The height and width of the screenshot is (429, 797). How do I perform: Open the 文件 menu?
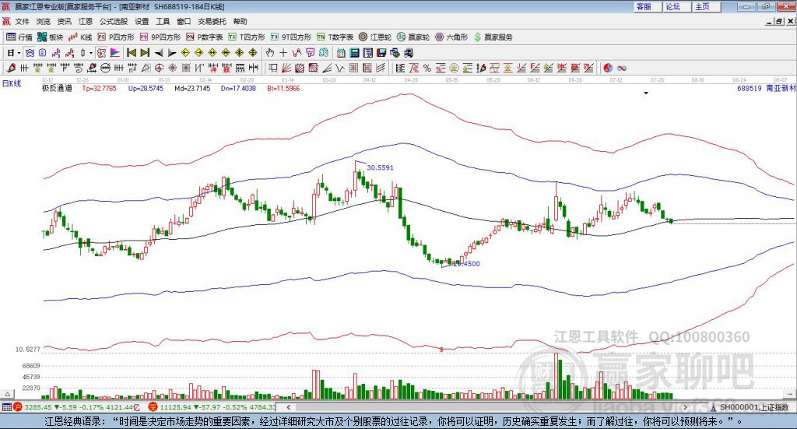coord(22,21)
